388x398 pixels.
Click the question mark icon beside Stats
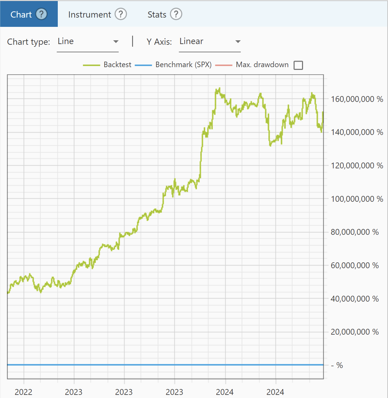coord(176,14)
